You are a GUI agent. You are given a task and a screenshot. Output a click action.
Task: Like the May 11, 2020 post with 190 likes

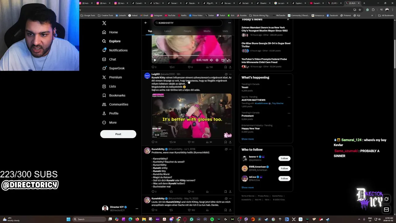(191, 210)
